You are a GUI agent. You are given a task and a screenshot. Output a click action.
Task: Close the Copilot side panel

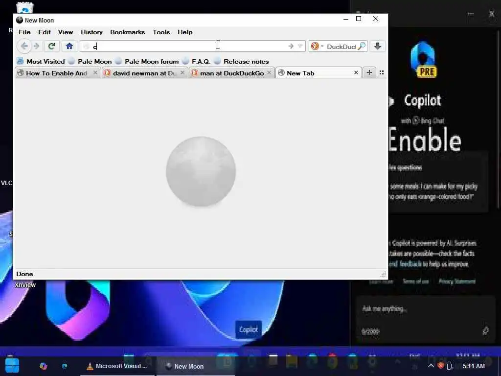(492, 14)
